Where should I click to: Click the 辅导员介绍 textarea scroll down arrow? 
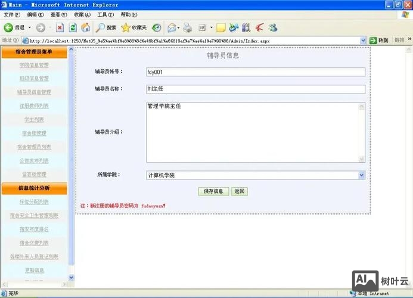click(x=361, y=159)
